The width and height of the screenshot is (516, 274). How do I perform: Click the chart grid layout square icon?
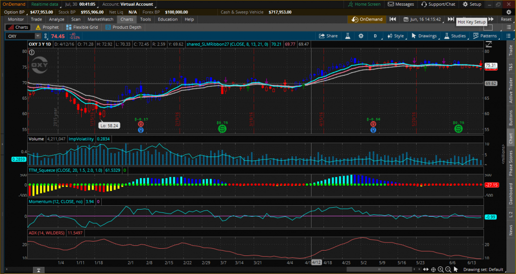click(x=488, y=27)
